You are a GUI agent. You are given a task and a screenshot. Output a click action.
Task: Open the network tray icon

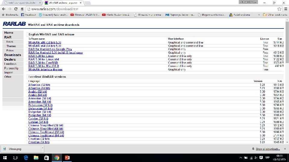[x=251, y=158]
